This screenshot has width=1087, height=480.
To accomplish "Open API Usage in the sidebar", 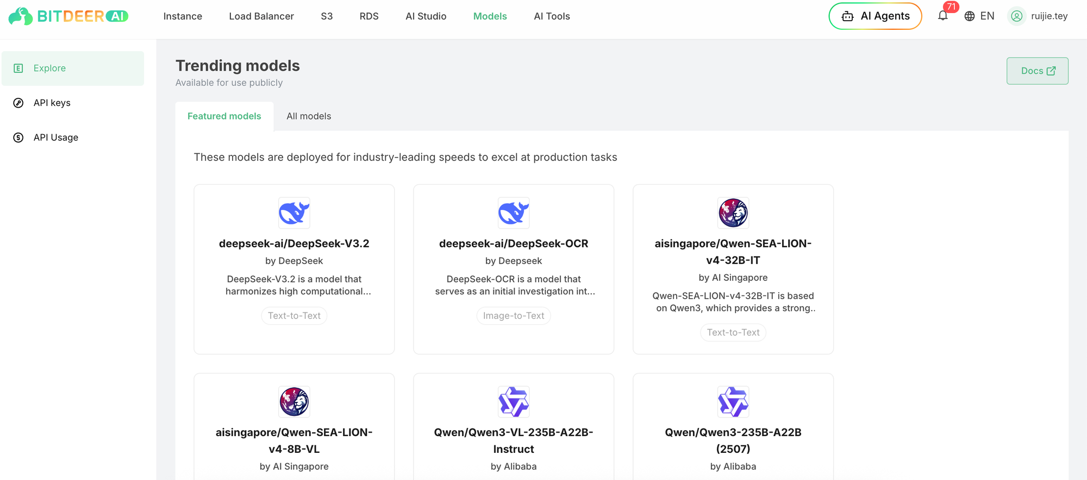I will pos(55,138).
